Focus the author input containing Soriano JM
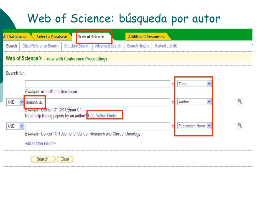This screenshot has width=266, height=200. click(98, 102)
